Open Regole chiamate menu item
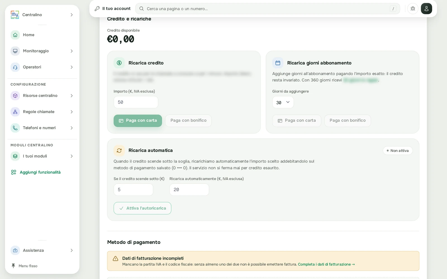Image resolution: width=447 pixels, height=279 pixels. [42, 112]
